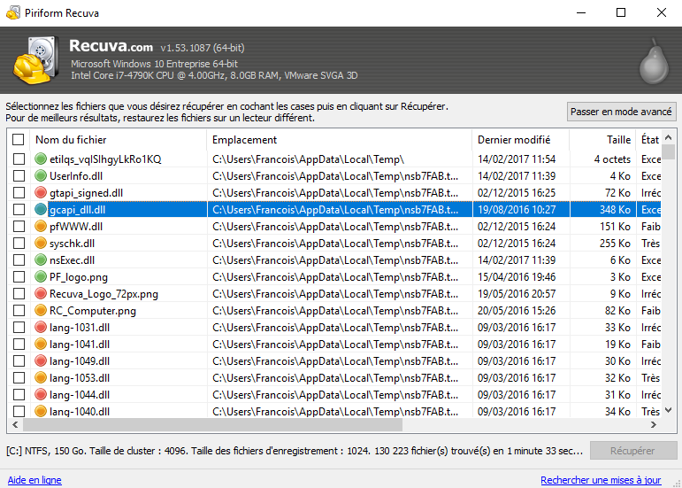Screen dimensions: 682x488
Task: Check the box for nsExec.dll
Action: point(19,259)
